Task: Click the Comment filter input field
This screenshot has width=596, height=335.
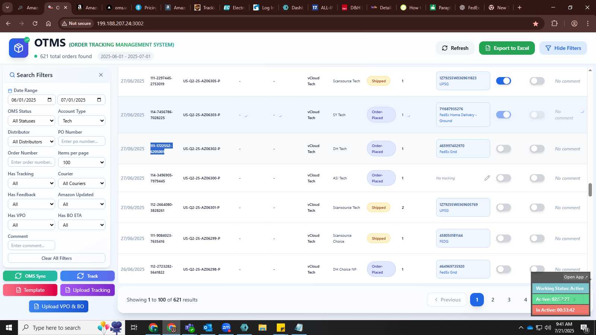Action: [x=31, y=246]
